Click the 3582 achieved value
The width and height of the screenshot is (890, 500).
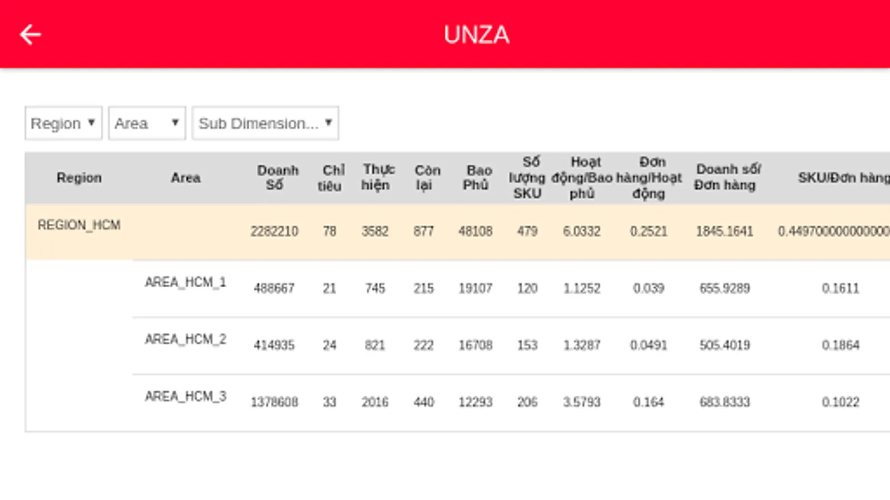pos(375,231)
